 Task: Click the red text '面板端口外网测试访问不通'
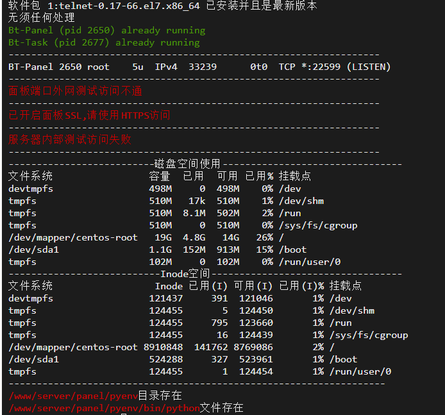tap(75, 91)
